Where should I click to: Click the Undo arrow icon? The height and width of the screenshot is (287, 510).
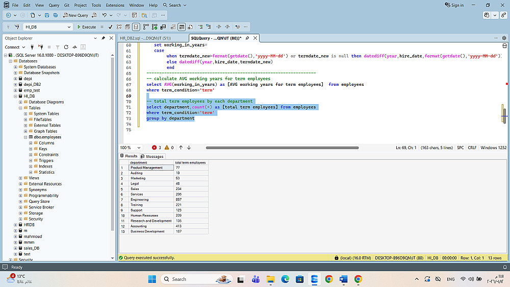pyautogui.click(x=105, y=15)
